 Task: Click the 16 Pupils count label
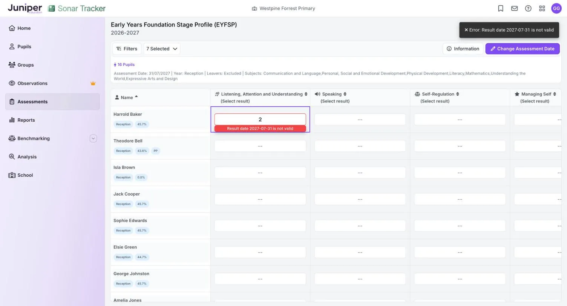[x=124, y=64]
